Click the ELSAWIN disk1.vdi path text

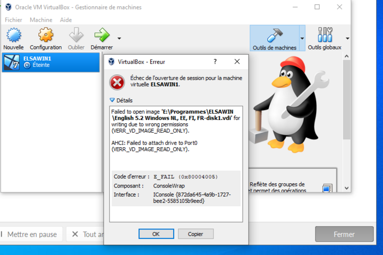tap(172, 115)
